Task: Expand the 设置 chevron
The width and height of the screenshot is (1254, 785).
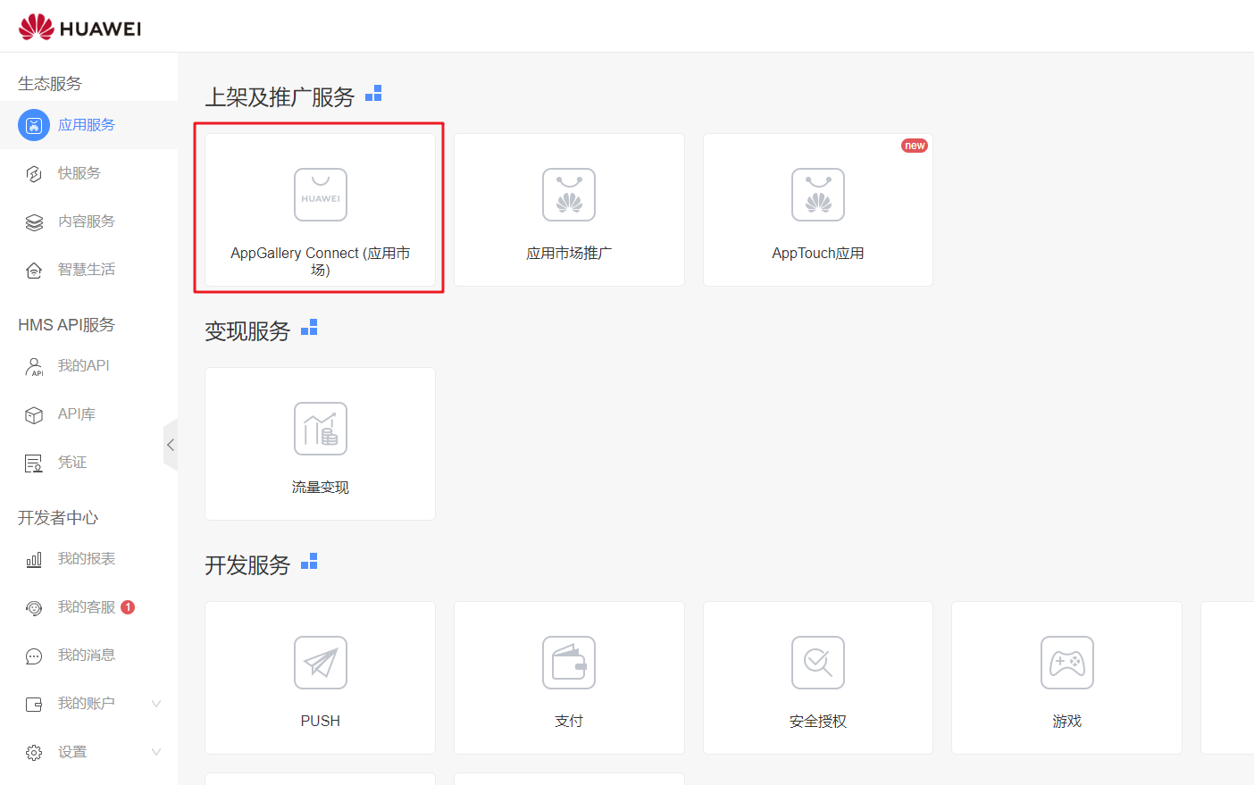Action: [156, 752]
